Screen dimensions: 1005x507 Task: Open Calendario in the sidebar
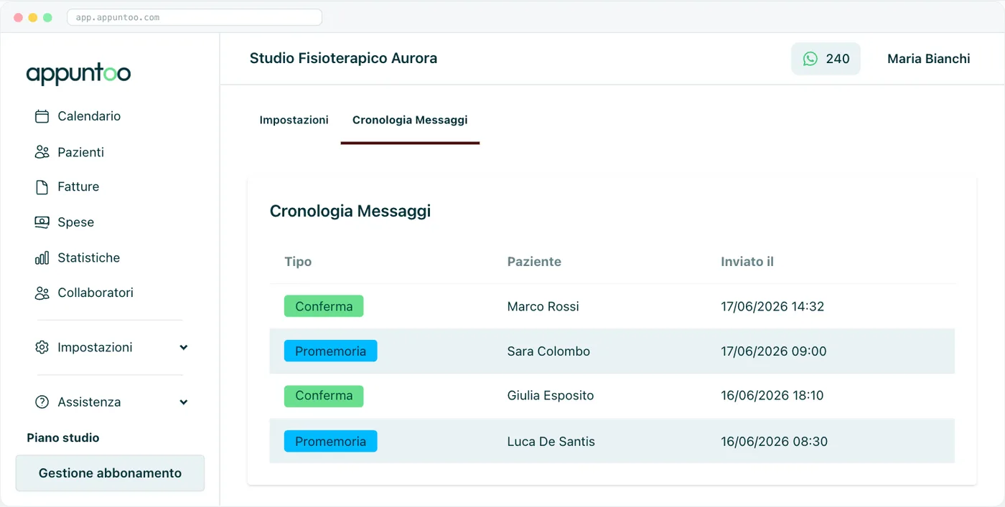[x=89, y=116]
